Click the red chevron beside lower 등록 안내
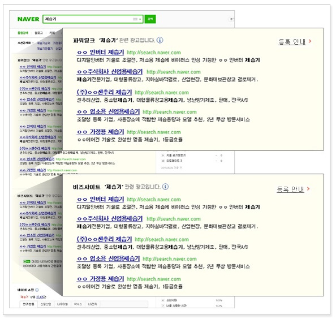Viewport: 336px width, 319px height. pyautogui.click(x=308, y=188)
